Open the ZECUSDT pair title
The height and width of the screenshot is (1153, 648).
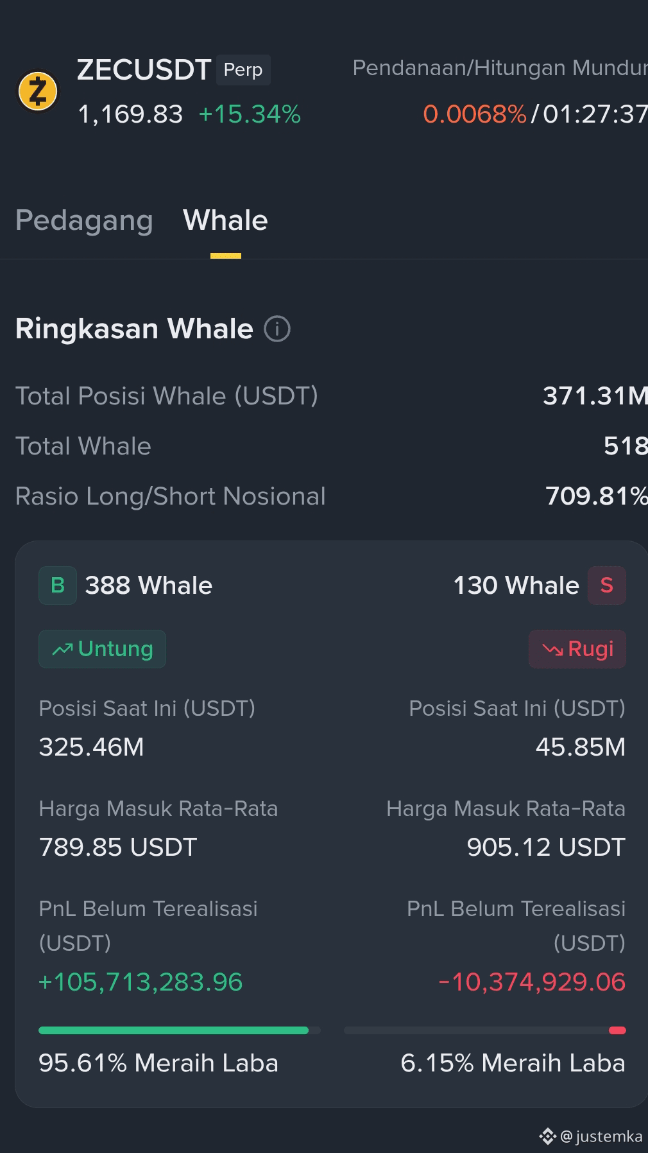[144, 70]
